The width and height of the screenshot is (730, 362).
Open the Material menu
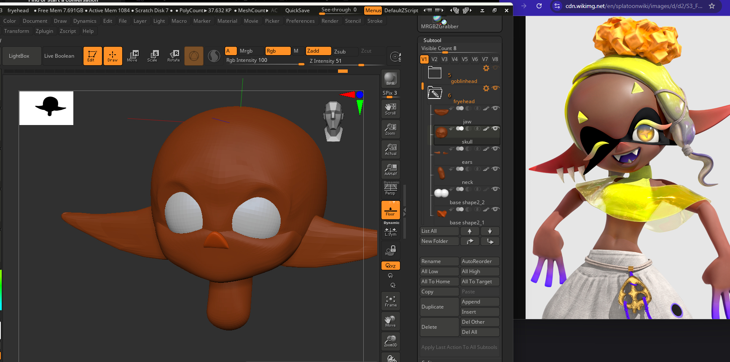tap(227, 21)
